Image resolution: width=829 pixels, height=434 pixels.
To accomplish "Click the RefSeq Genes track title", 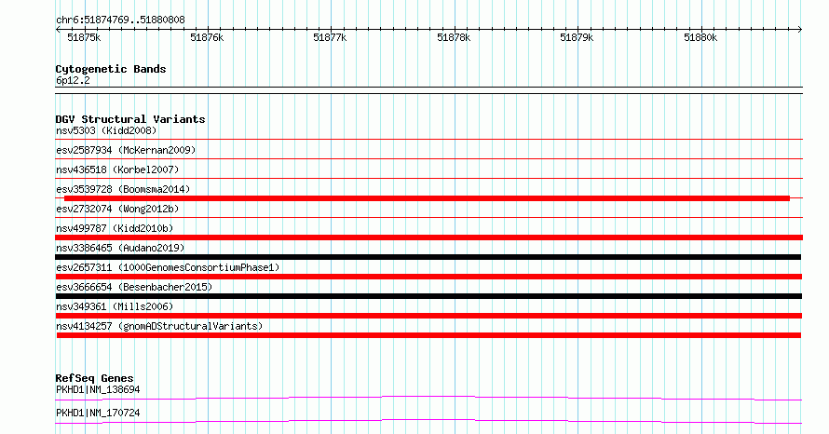I will click(95, 378).
